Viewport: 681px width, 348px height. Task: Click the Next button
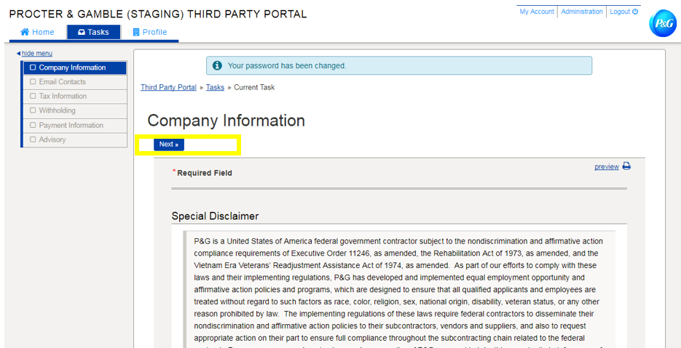(169, 145)
